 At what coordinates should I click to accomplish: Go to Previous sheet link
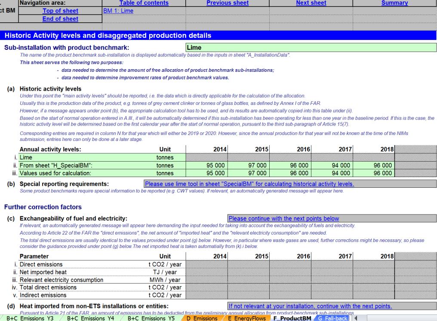pyautogui.click(x=228, y=3)
